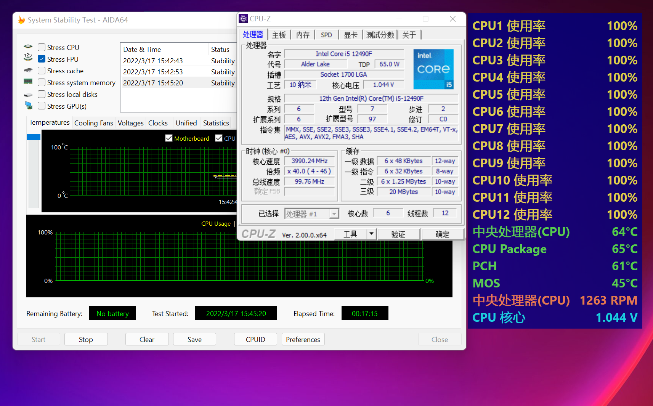Click the TDP value 65.0 W
This screenshot has width=653, height=406.
coord(389,64)
